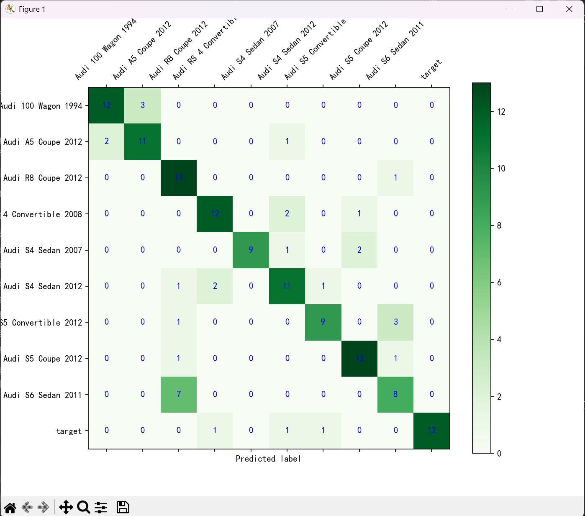This screenshot has height=516, width=585.
Task: Click top label 'Audi S6 Sedan 2011'
Action: (x=395, y=50)
